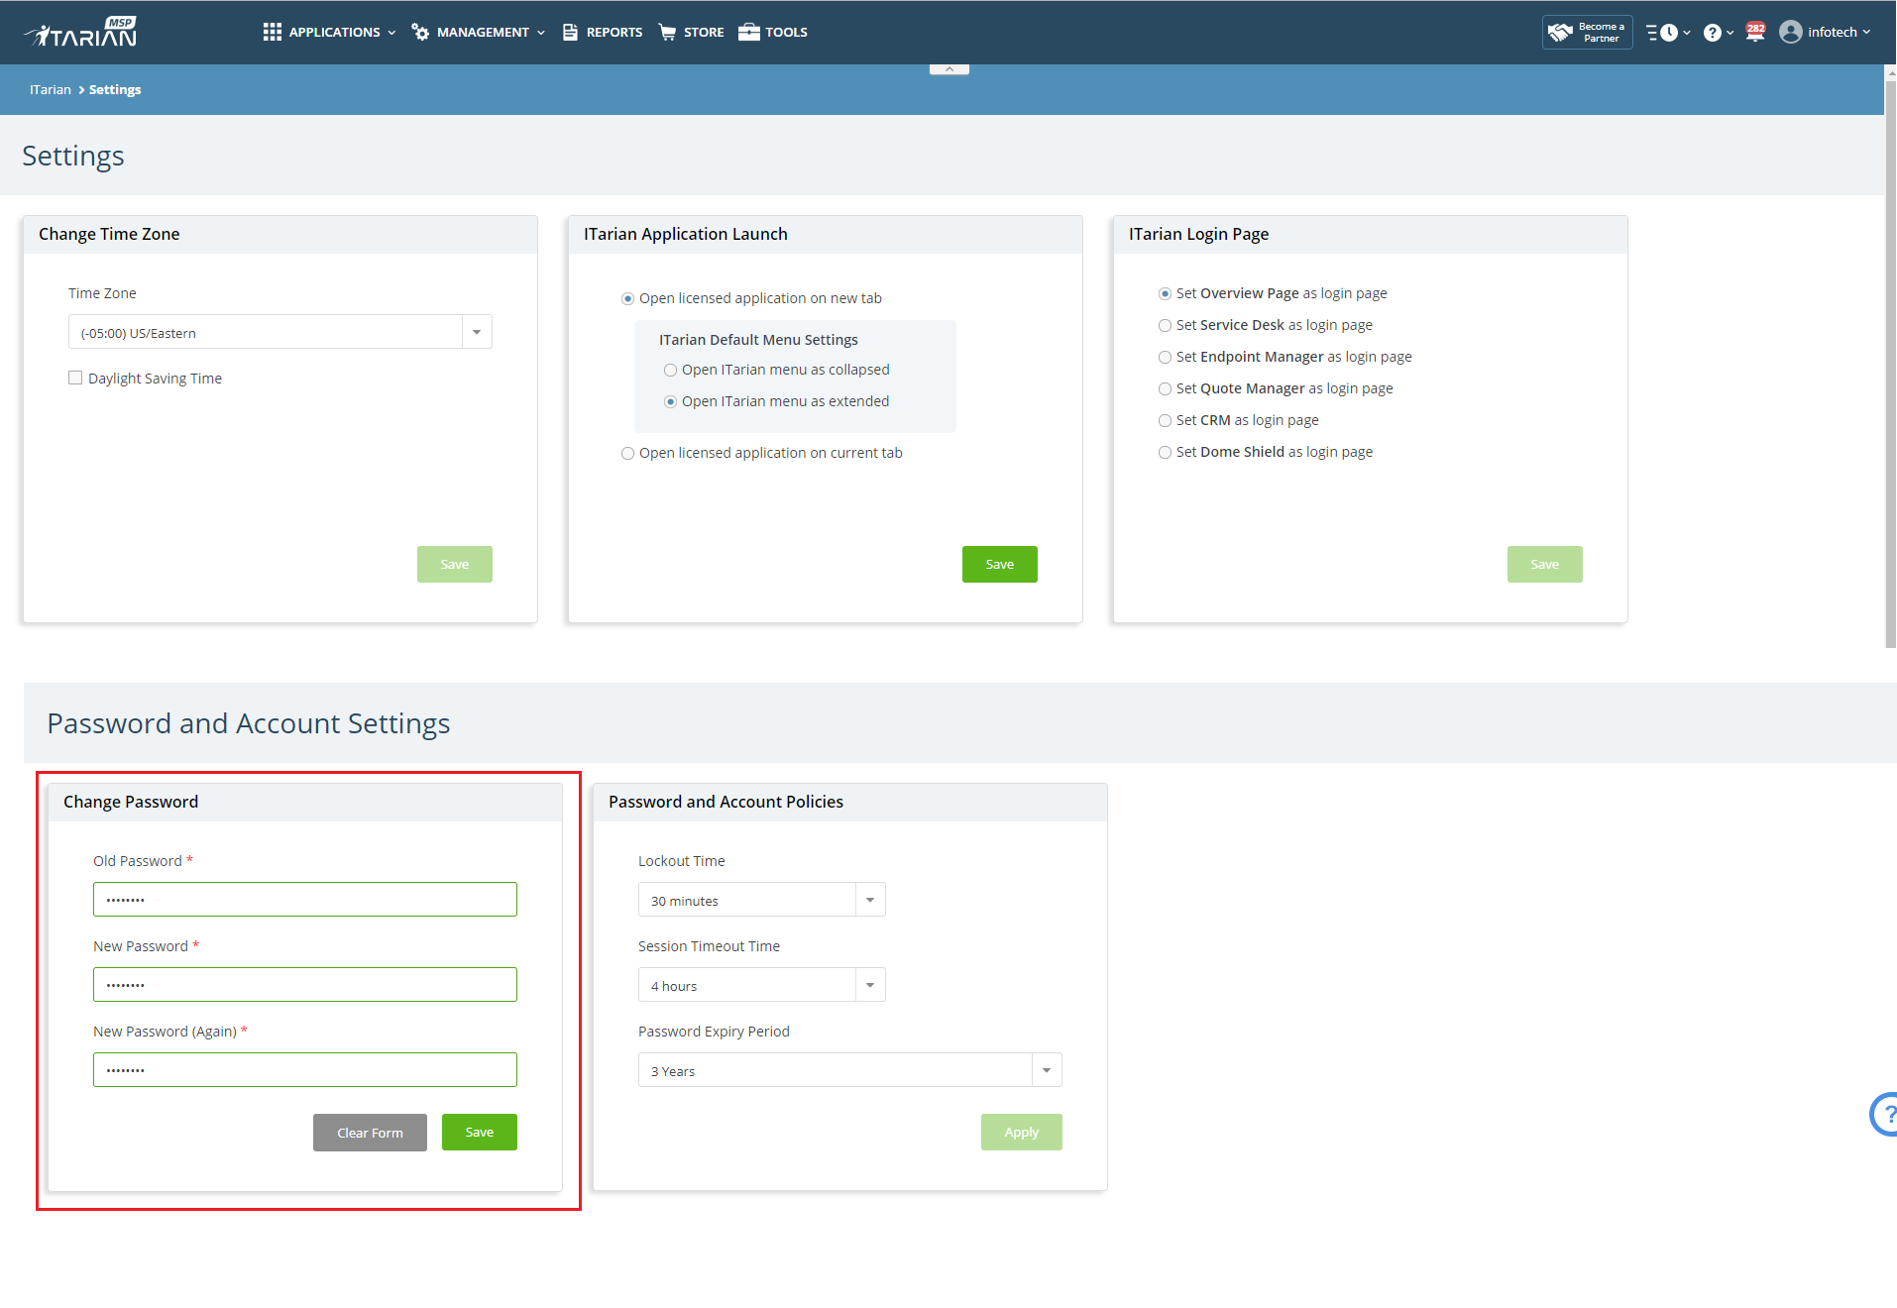The width and height of the screenshot is (1897, 1308).
Task: Click the Store shopping cart icon
Action: point(667,32)
